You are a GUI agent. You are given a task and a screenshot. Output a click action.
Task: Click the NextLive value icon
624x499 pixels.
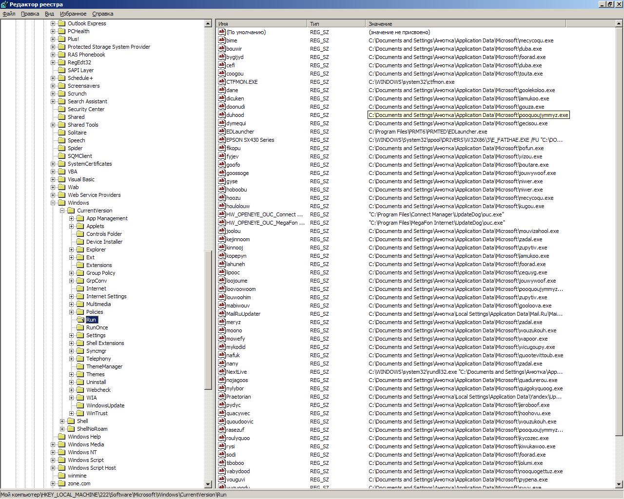(x=222, y=372)
